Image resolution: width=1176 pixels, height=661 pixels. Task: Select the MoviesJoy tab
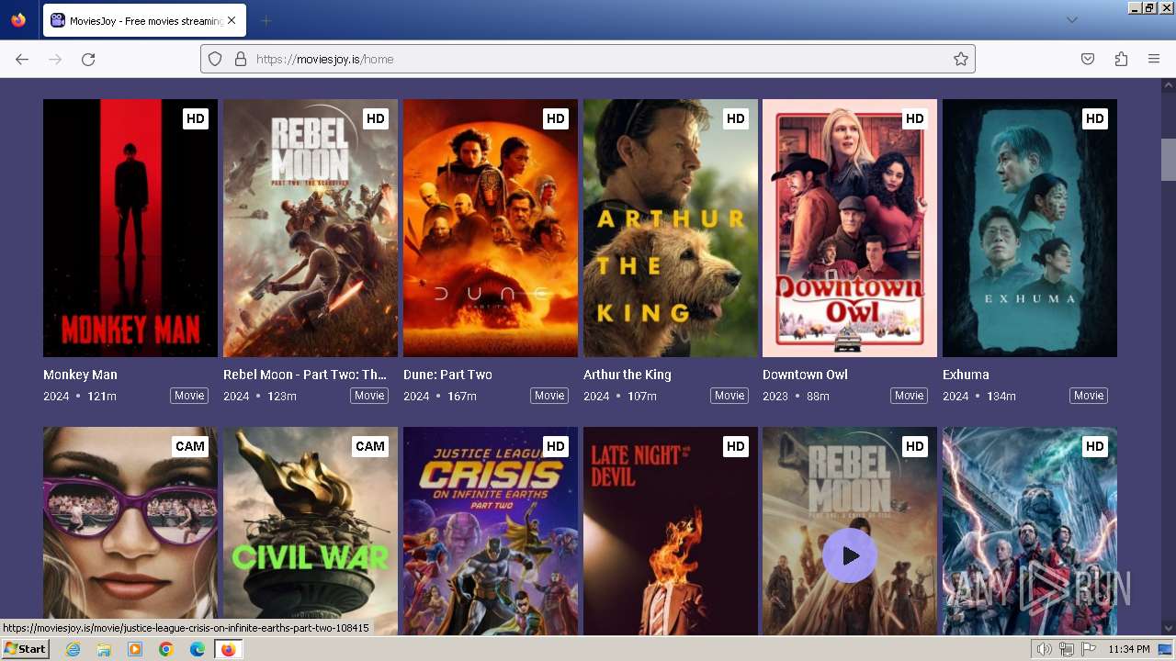click(144, 20)
